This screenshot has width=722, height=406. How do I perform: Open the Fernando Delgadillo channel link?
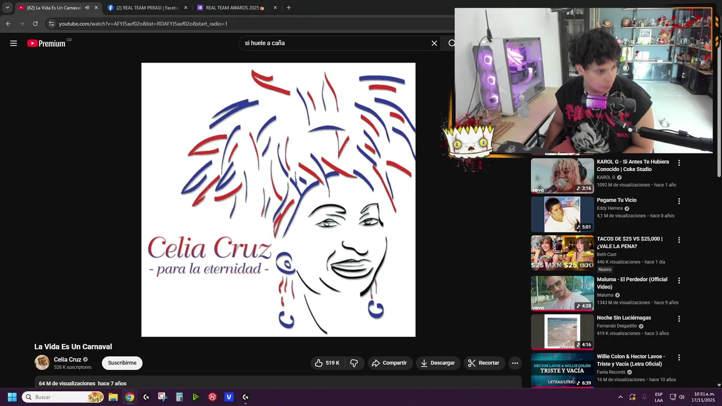tap(617, 326)
